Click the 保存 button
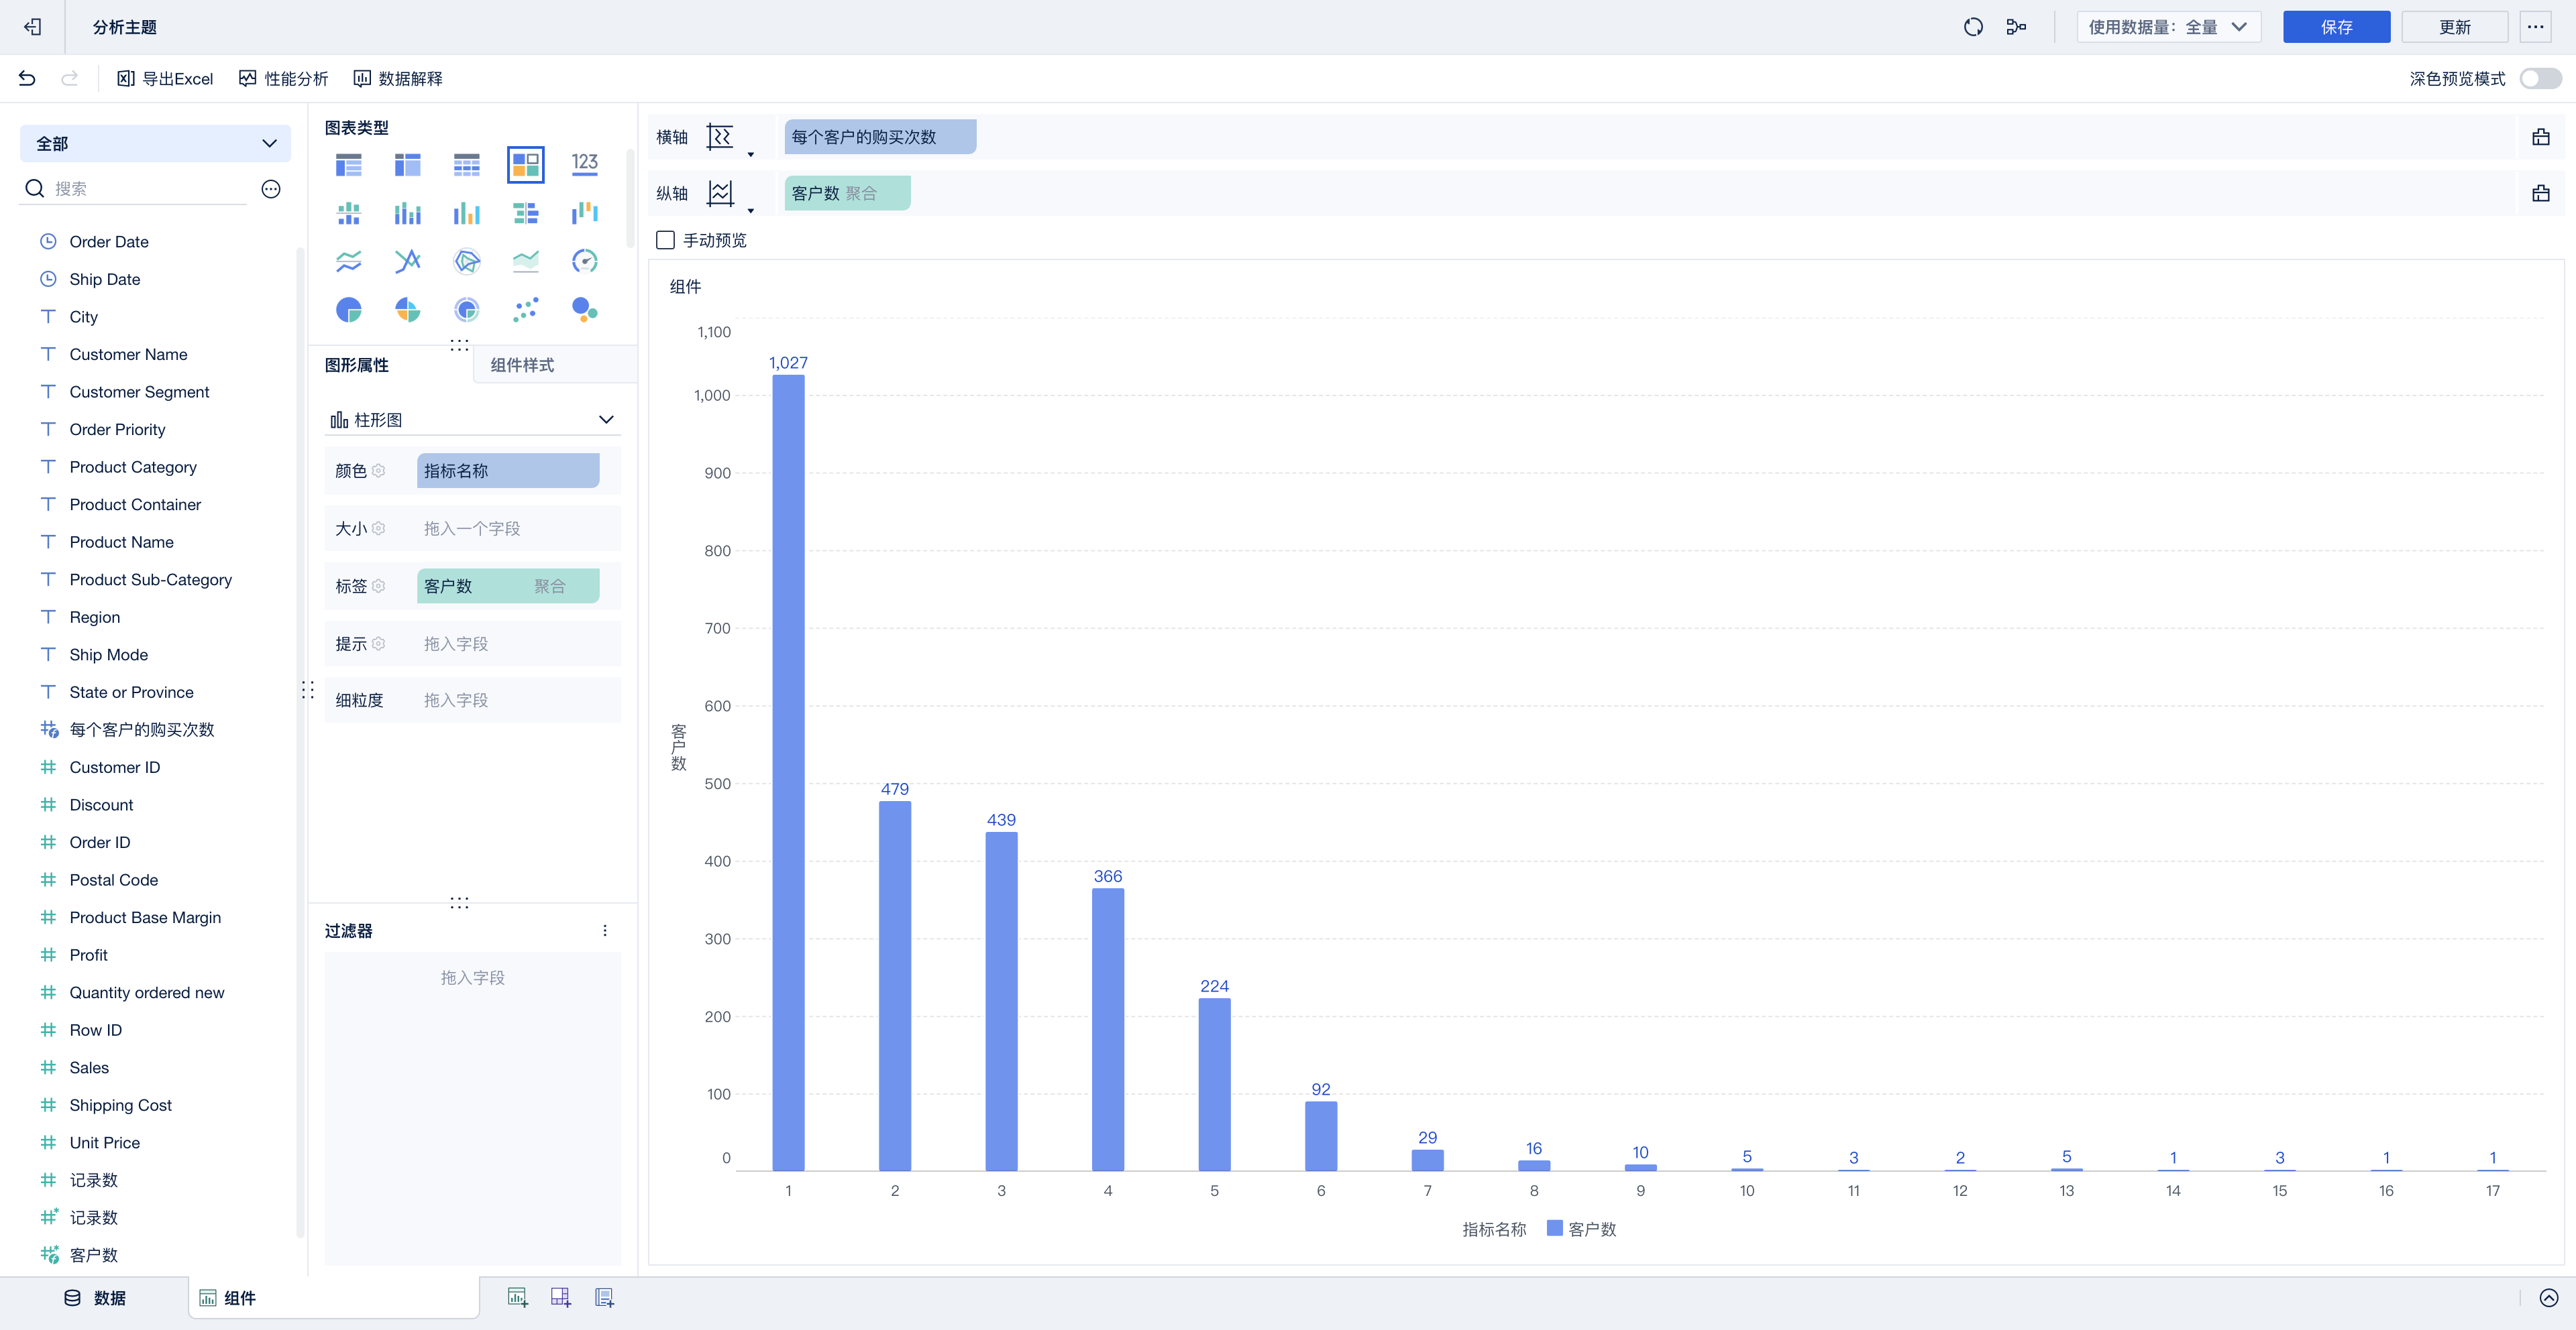 pos(2336,27)
